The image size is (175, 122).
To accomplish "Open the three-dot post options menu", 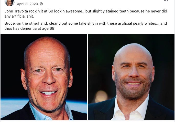I will 166,1.
